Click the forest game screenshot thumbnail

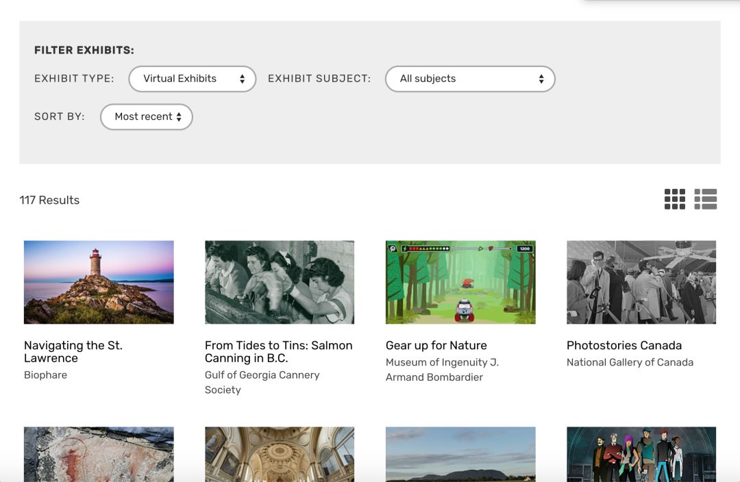460,282
